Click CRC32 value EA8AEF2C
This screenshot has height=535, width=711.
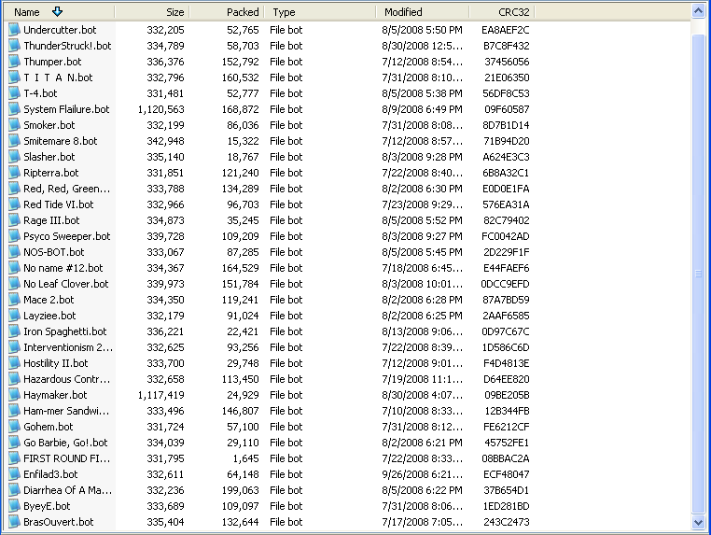(505, 30)
